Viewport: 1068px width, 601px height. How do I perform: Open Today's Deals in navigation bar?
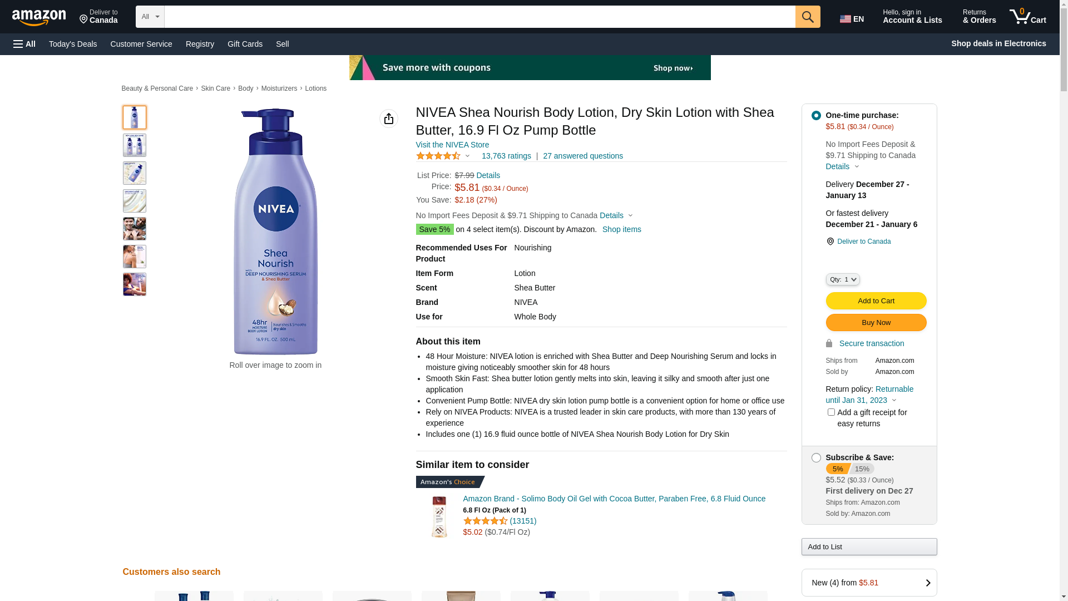(x=73, y=44)
